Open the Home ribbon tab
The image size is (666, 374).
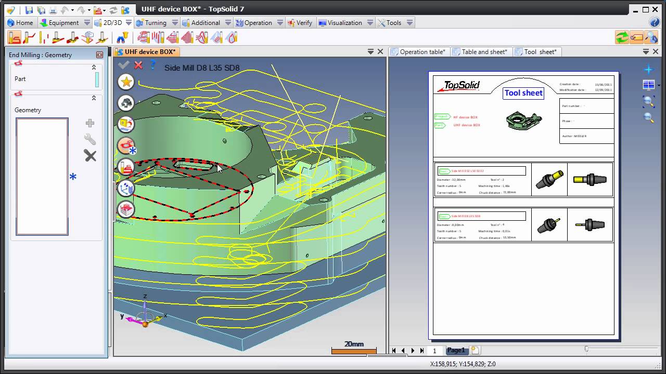click(x=20, y=22)
